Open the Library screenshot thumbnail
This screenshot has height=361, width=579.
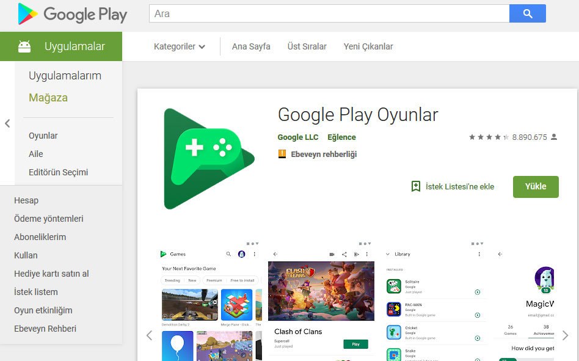[x=434, y=301]
